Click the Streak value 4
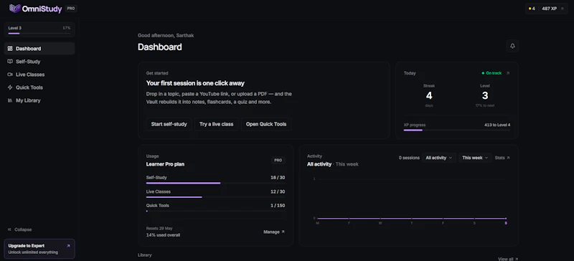 click(x=429, y=96)
